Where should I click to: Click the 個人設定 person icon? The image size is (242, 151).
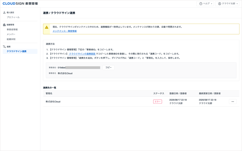pyautogui.click(x=4, y=13)
